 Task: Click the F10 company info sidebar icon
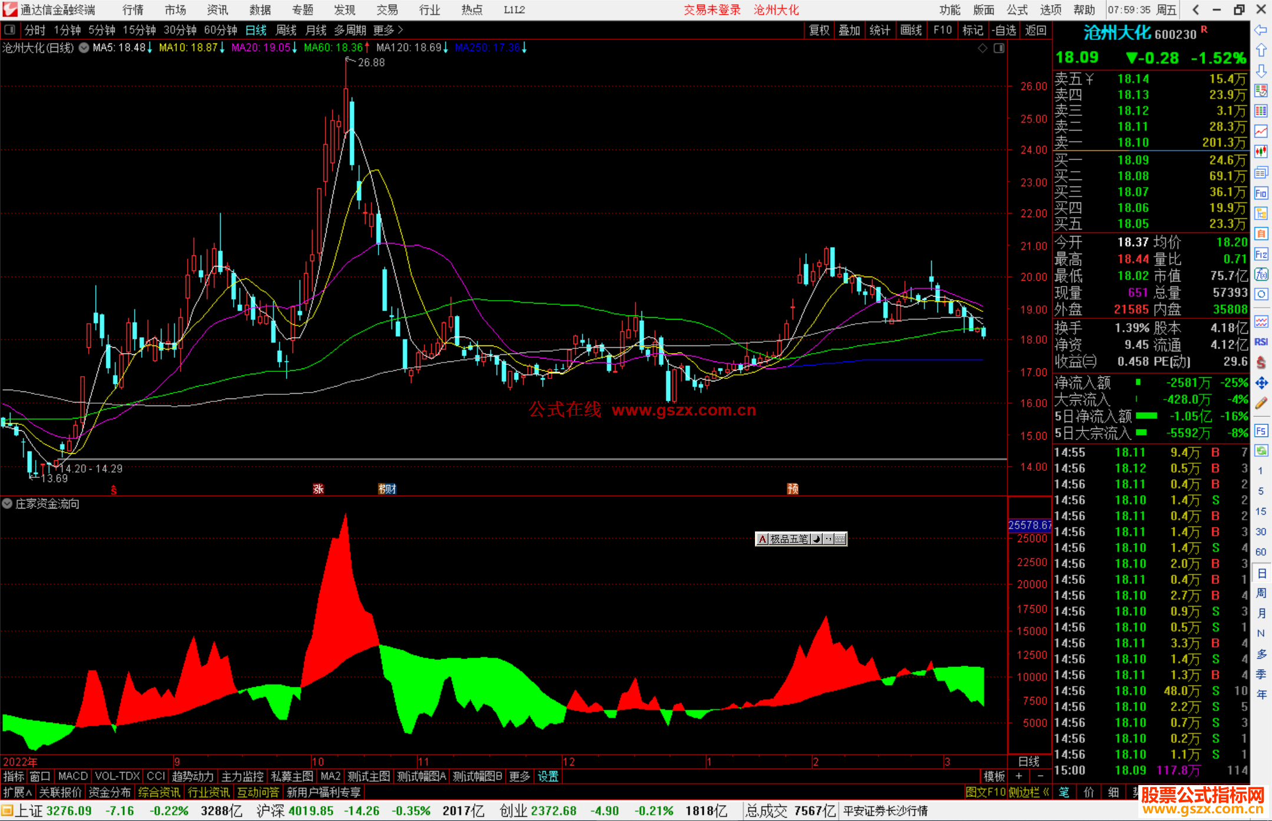tap(1261, 193)
